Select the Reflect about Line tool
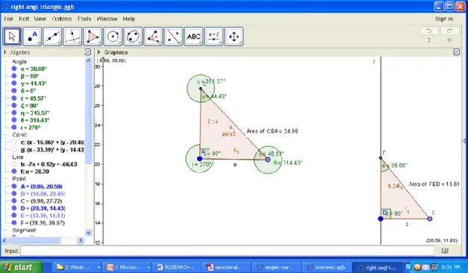 (x=173, y=37)
